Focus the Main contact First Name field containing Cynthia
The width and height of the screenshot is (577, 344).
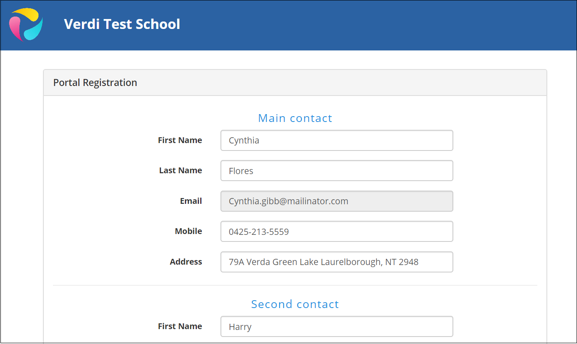click(337, 141)
